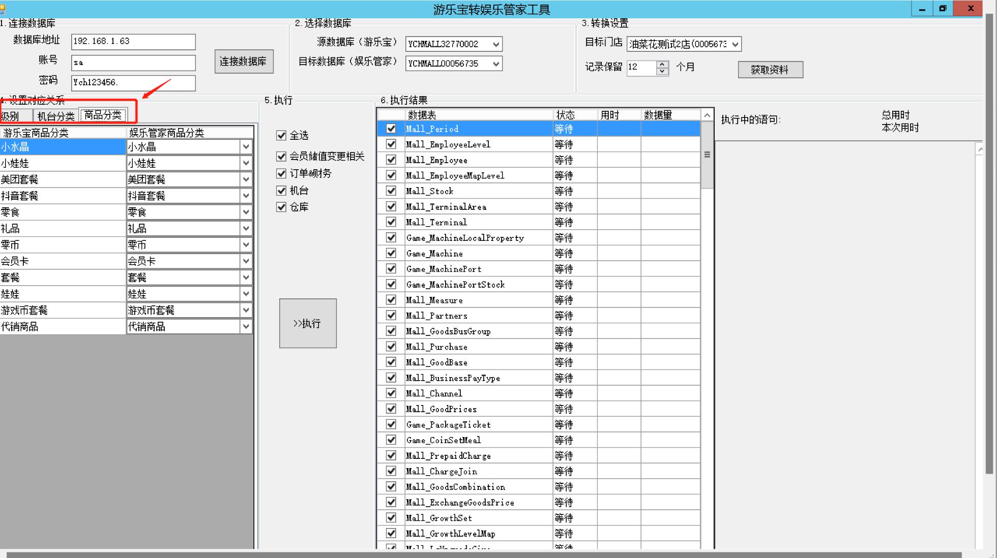Uncheck the Mall_Stock row checkbox
Image resolution: width=997 pixels, height=558 pixels.
pyautogui.click(x=391, y=191)
